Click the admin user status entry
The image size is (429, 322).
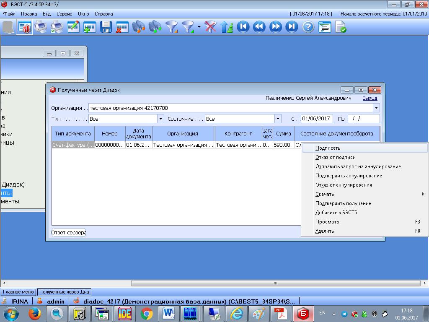[51, 301]
